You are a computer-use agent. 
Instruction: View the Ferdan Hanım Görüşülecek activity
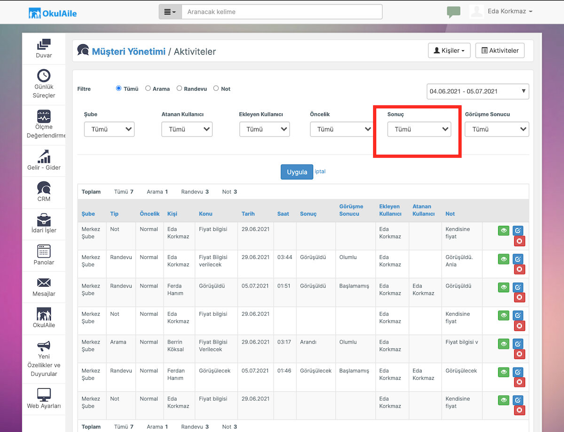click(x=503, y=372)
